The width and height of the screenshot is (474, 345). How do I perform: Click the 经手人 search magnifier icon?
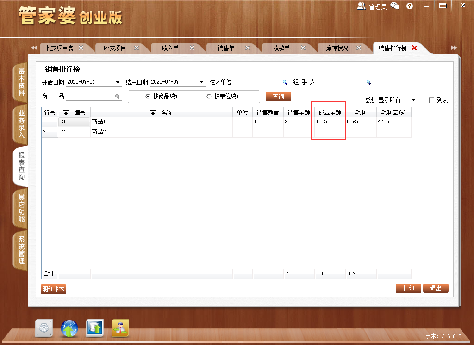pos(368,82)
